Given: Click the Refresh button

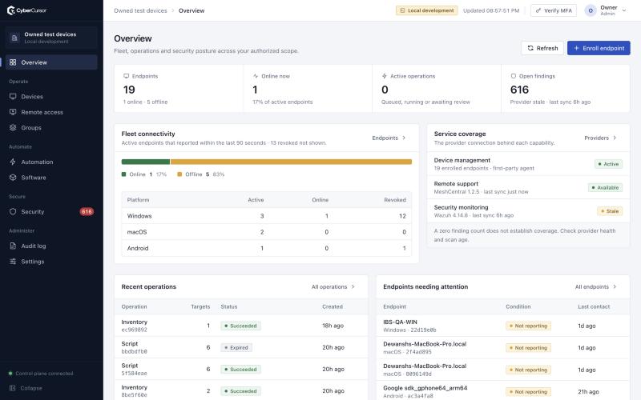Looking at the screenshot, I should [x=542, y=48].
